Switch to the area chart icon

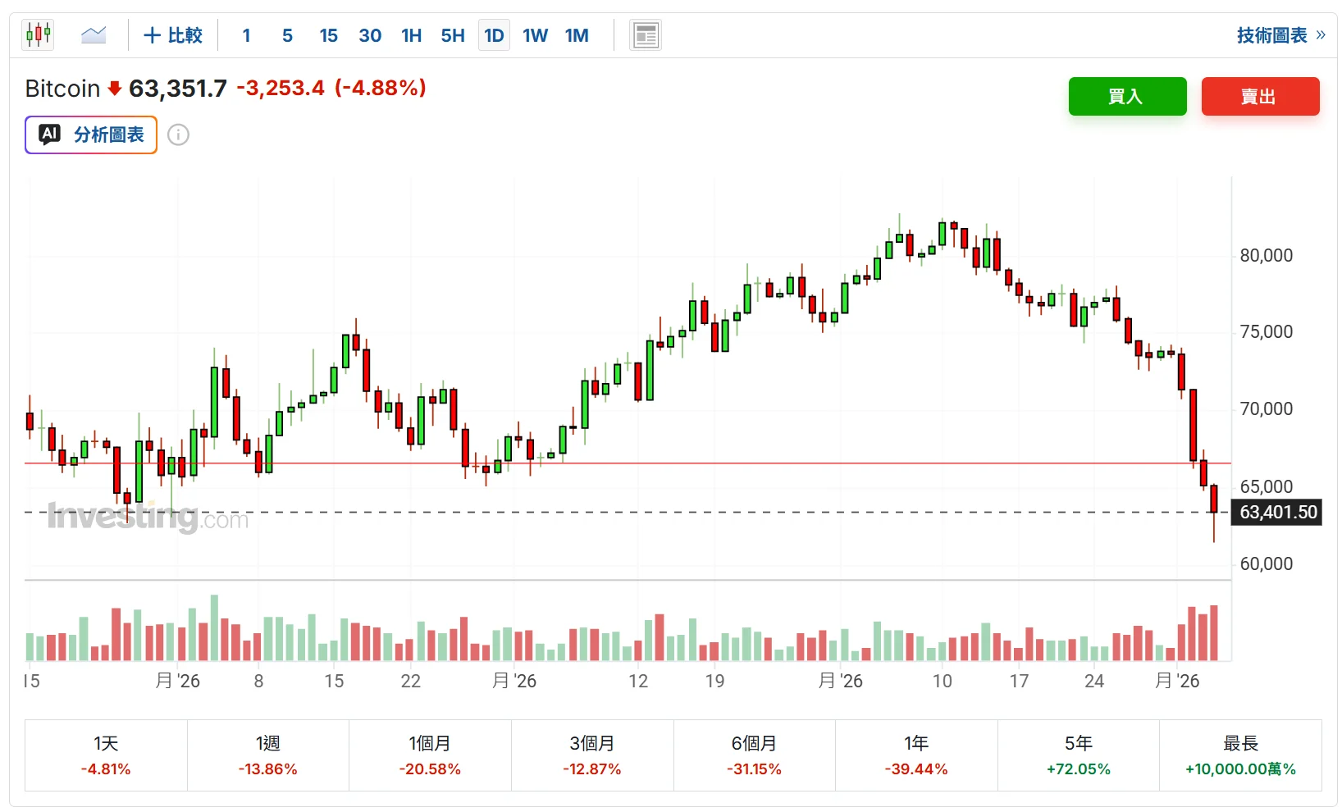[x=94, y=35]
